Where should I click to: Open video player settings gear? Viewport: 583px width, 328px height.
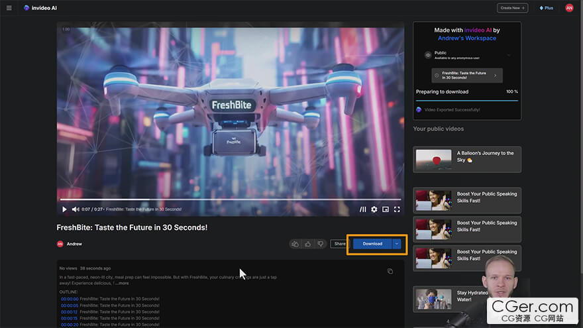(x=374, y=209)
